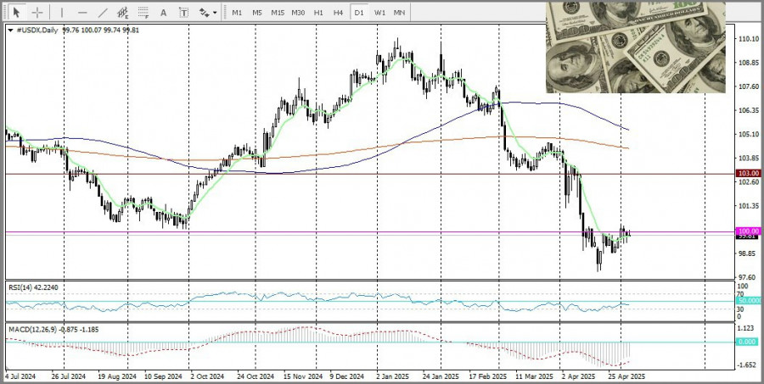Click the 103.00 price level label
Image resolution: width=764 pixels, height=384 pixels.
click(749, 173)
